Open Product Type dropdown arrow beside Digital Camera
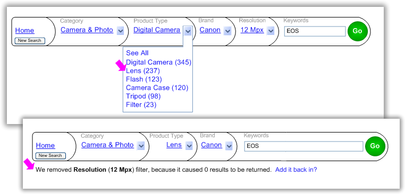The image size is (405, 194). coord(188,31)
